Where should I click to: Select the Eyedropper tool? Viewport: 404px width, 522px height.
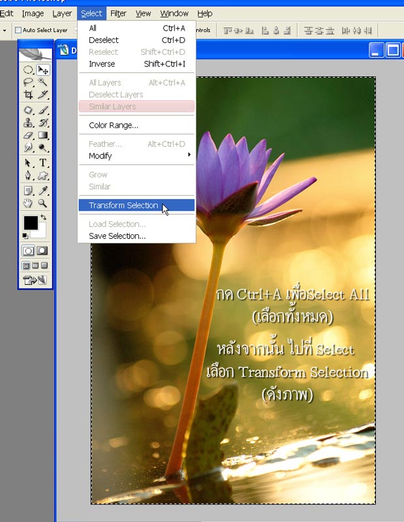click(42, 191)
